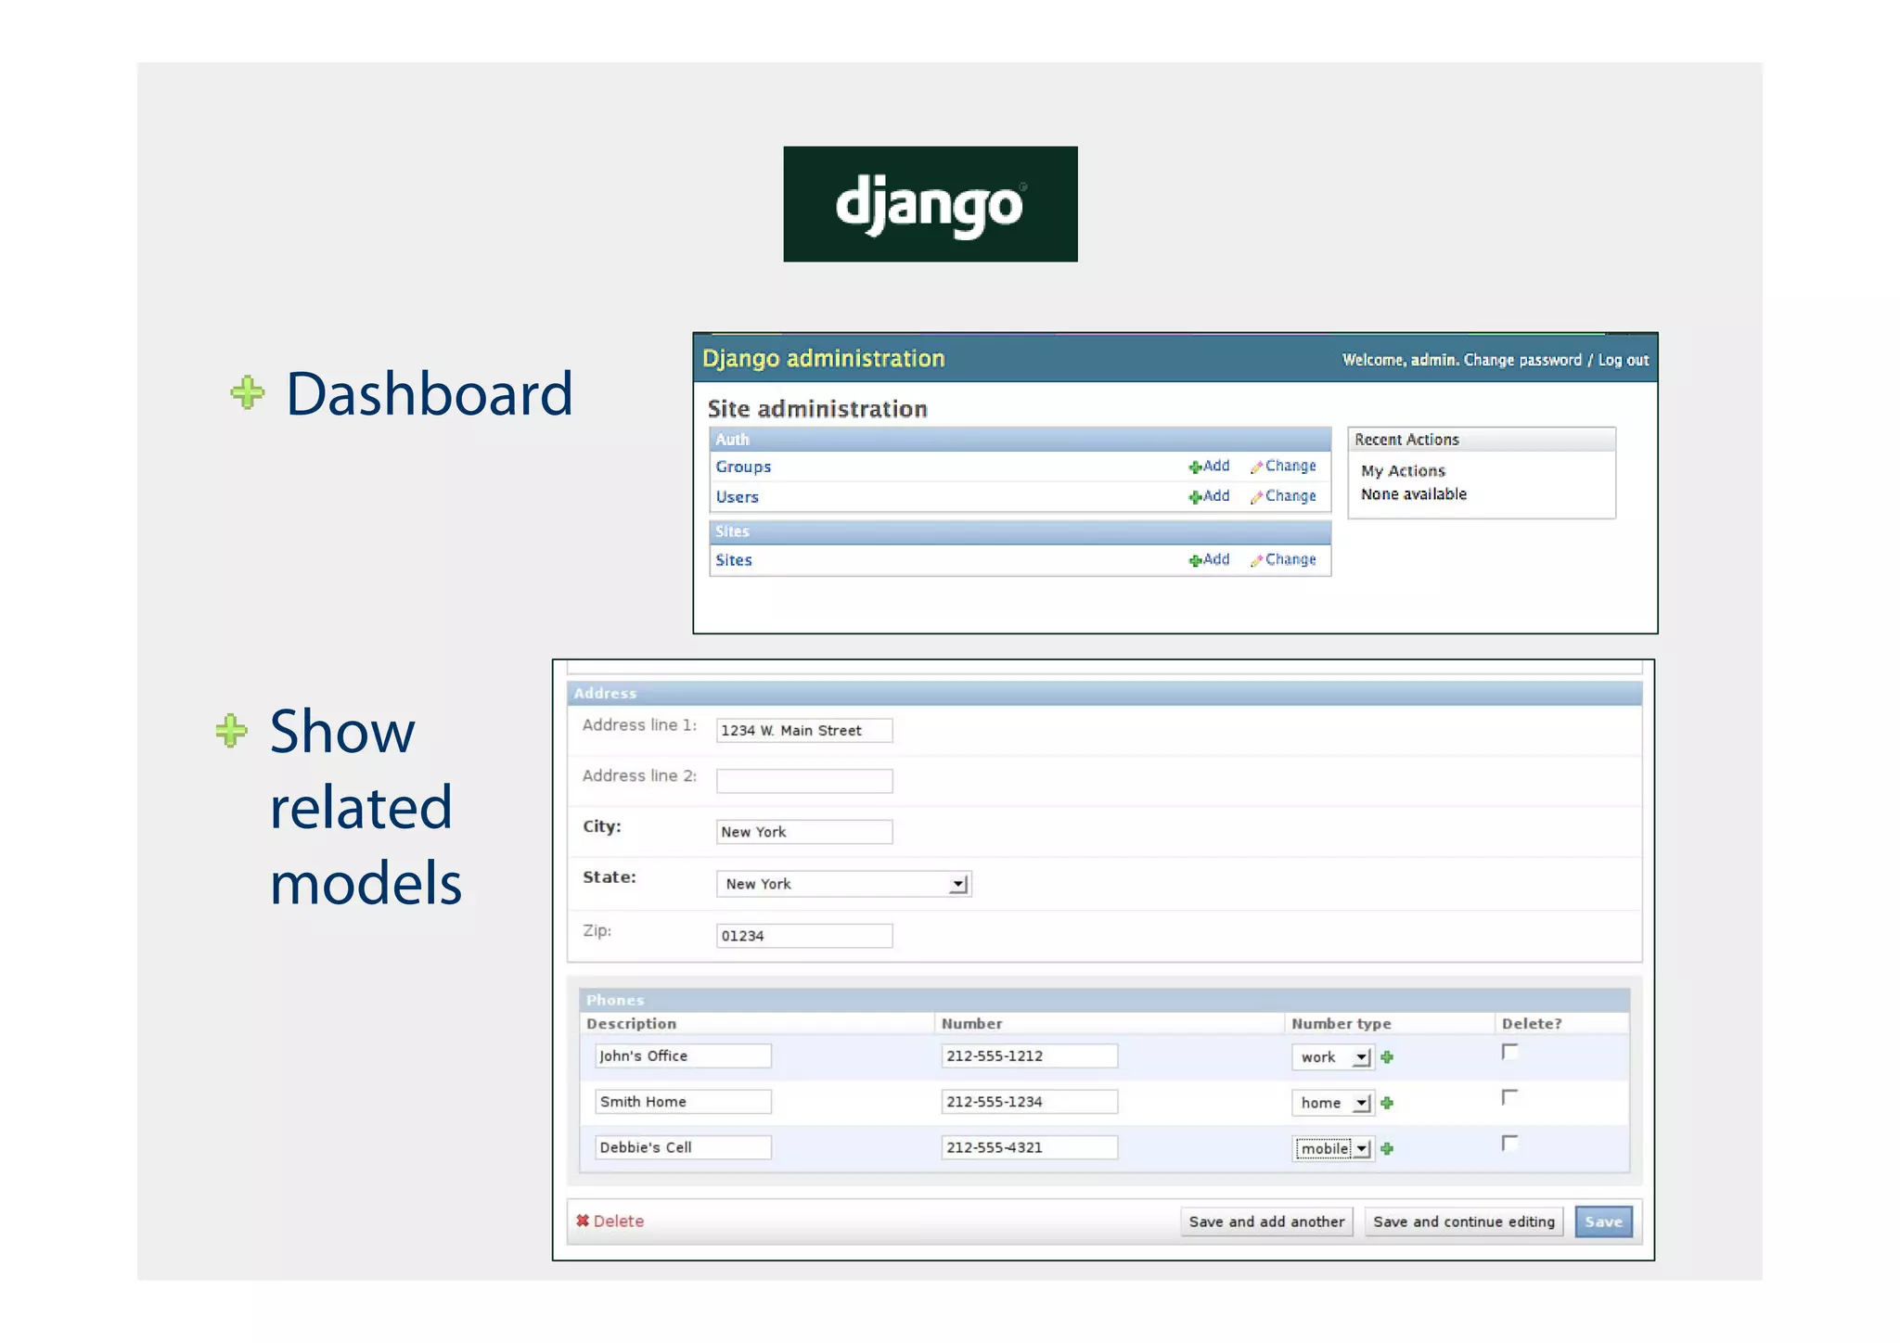Click Log out in header
Viewport: 1900px width, 1343px height.
coord(1624,360)
